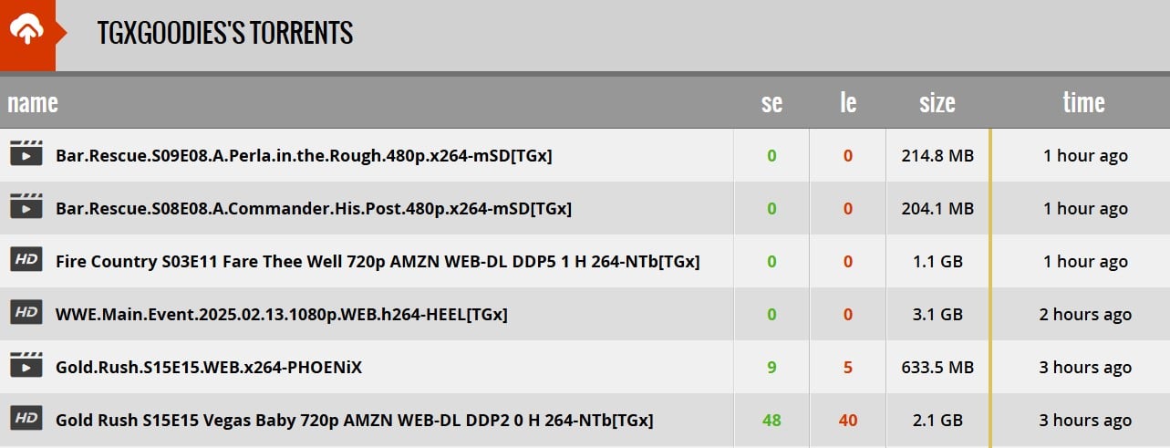Sort torrents by the size column header
The height and width of the screenshot is (448, 1170).
coord(937,103)
